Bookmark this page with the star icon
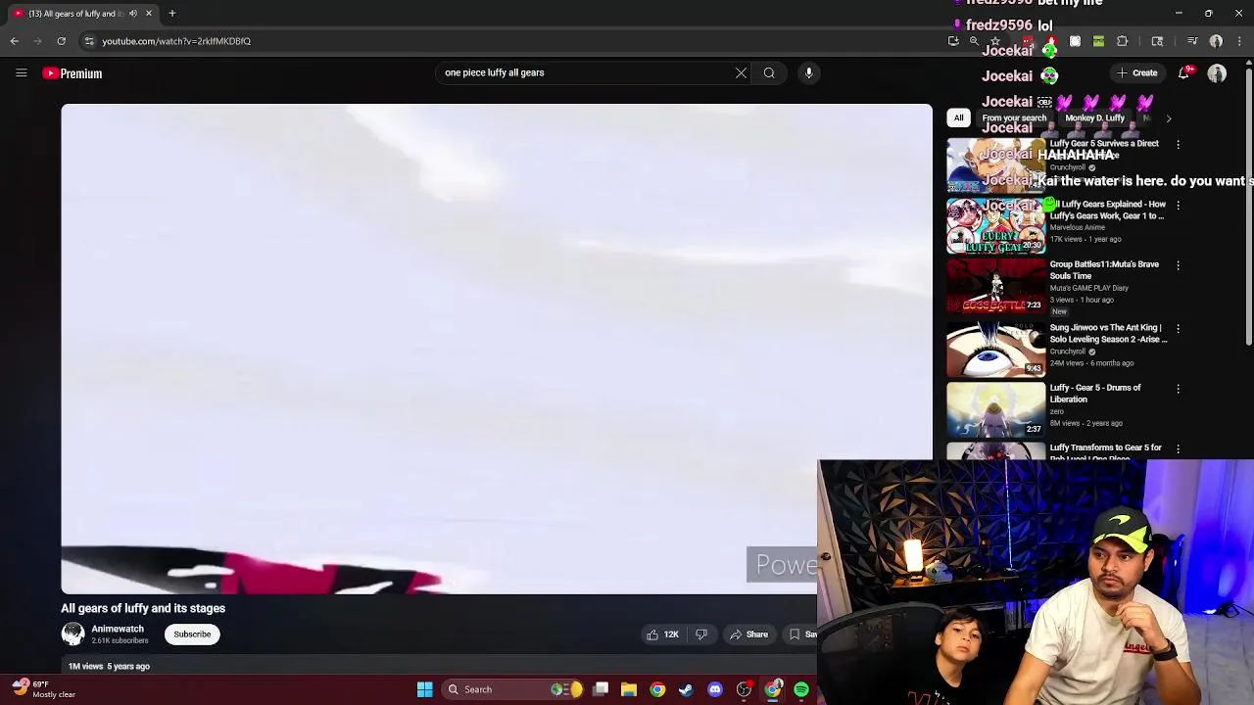The image size is (1254, 705). click(995, 41)
